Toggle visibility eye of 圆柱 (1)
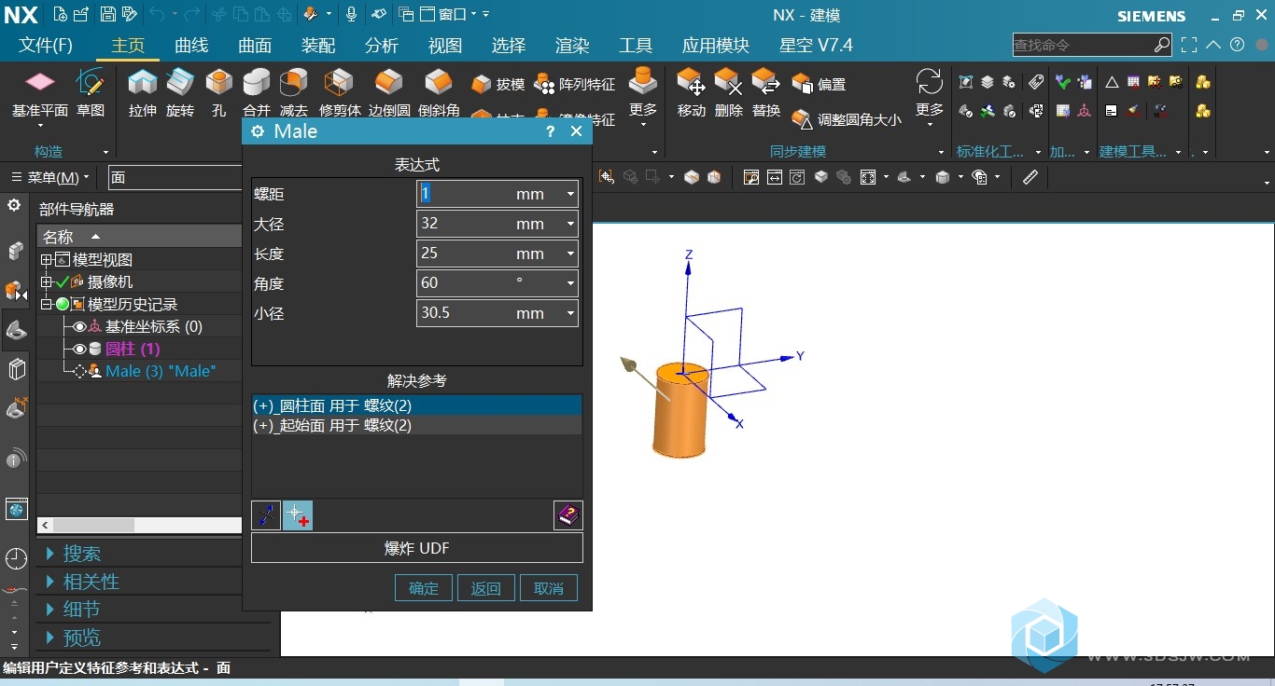The width and height of the screenshot is (1275, 686). pos(79,349)
